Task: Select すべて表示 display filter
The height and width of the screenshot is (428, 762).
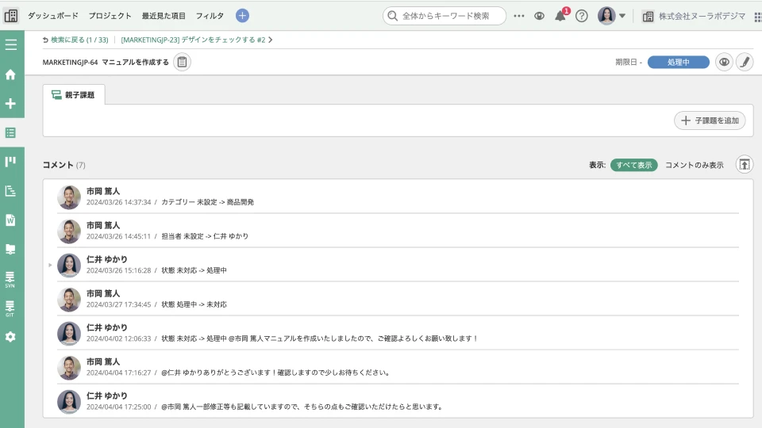Action: pyautogui.click(x=634, y=165)
